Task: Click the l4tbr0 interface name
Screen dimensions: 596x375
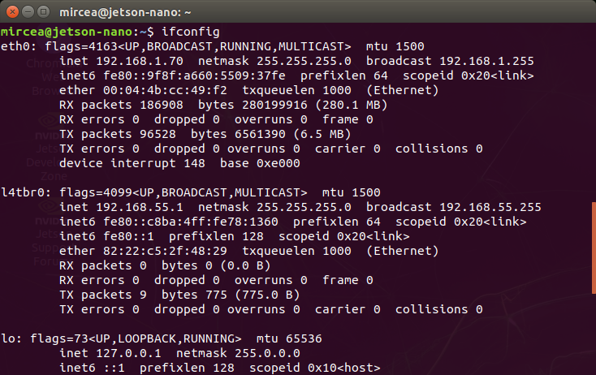Action: (23, 192)
